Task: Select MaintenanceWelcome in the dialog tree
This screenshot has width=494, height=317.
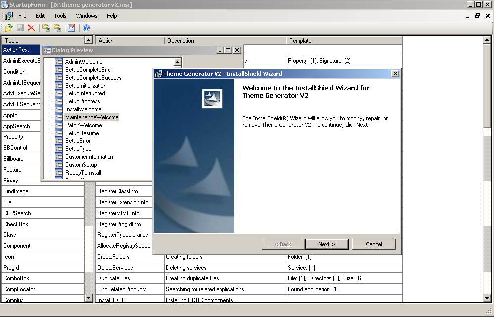Action: tap(92, 117)
